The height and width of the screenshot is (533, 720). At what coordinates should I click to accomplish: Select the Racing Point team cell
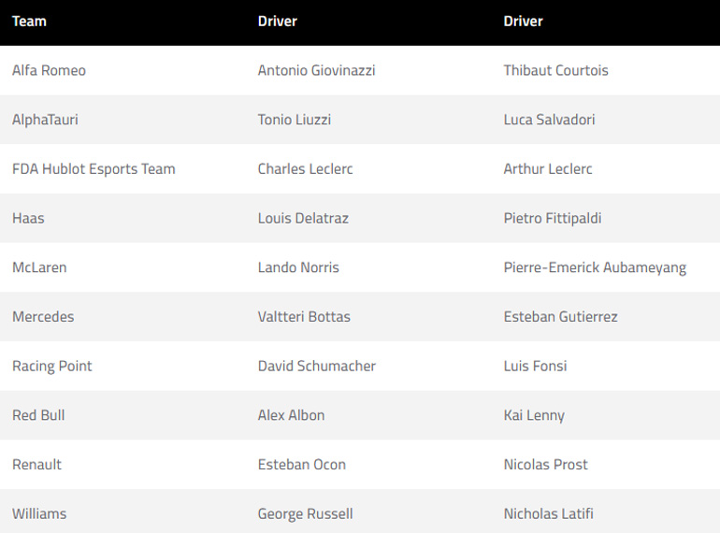(x=52, y=367)
